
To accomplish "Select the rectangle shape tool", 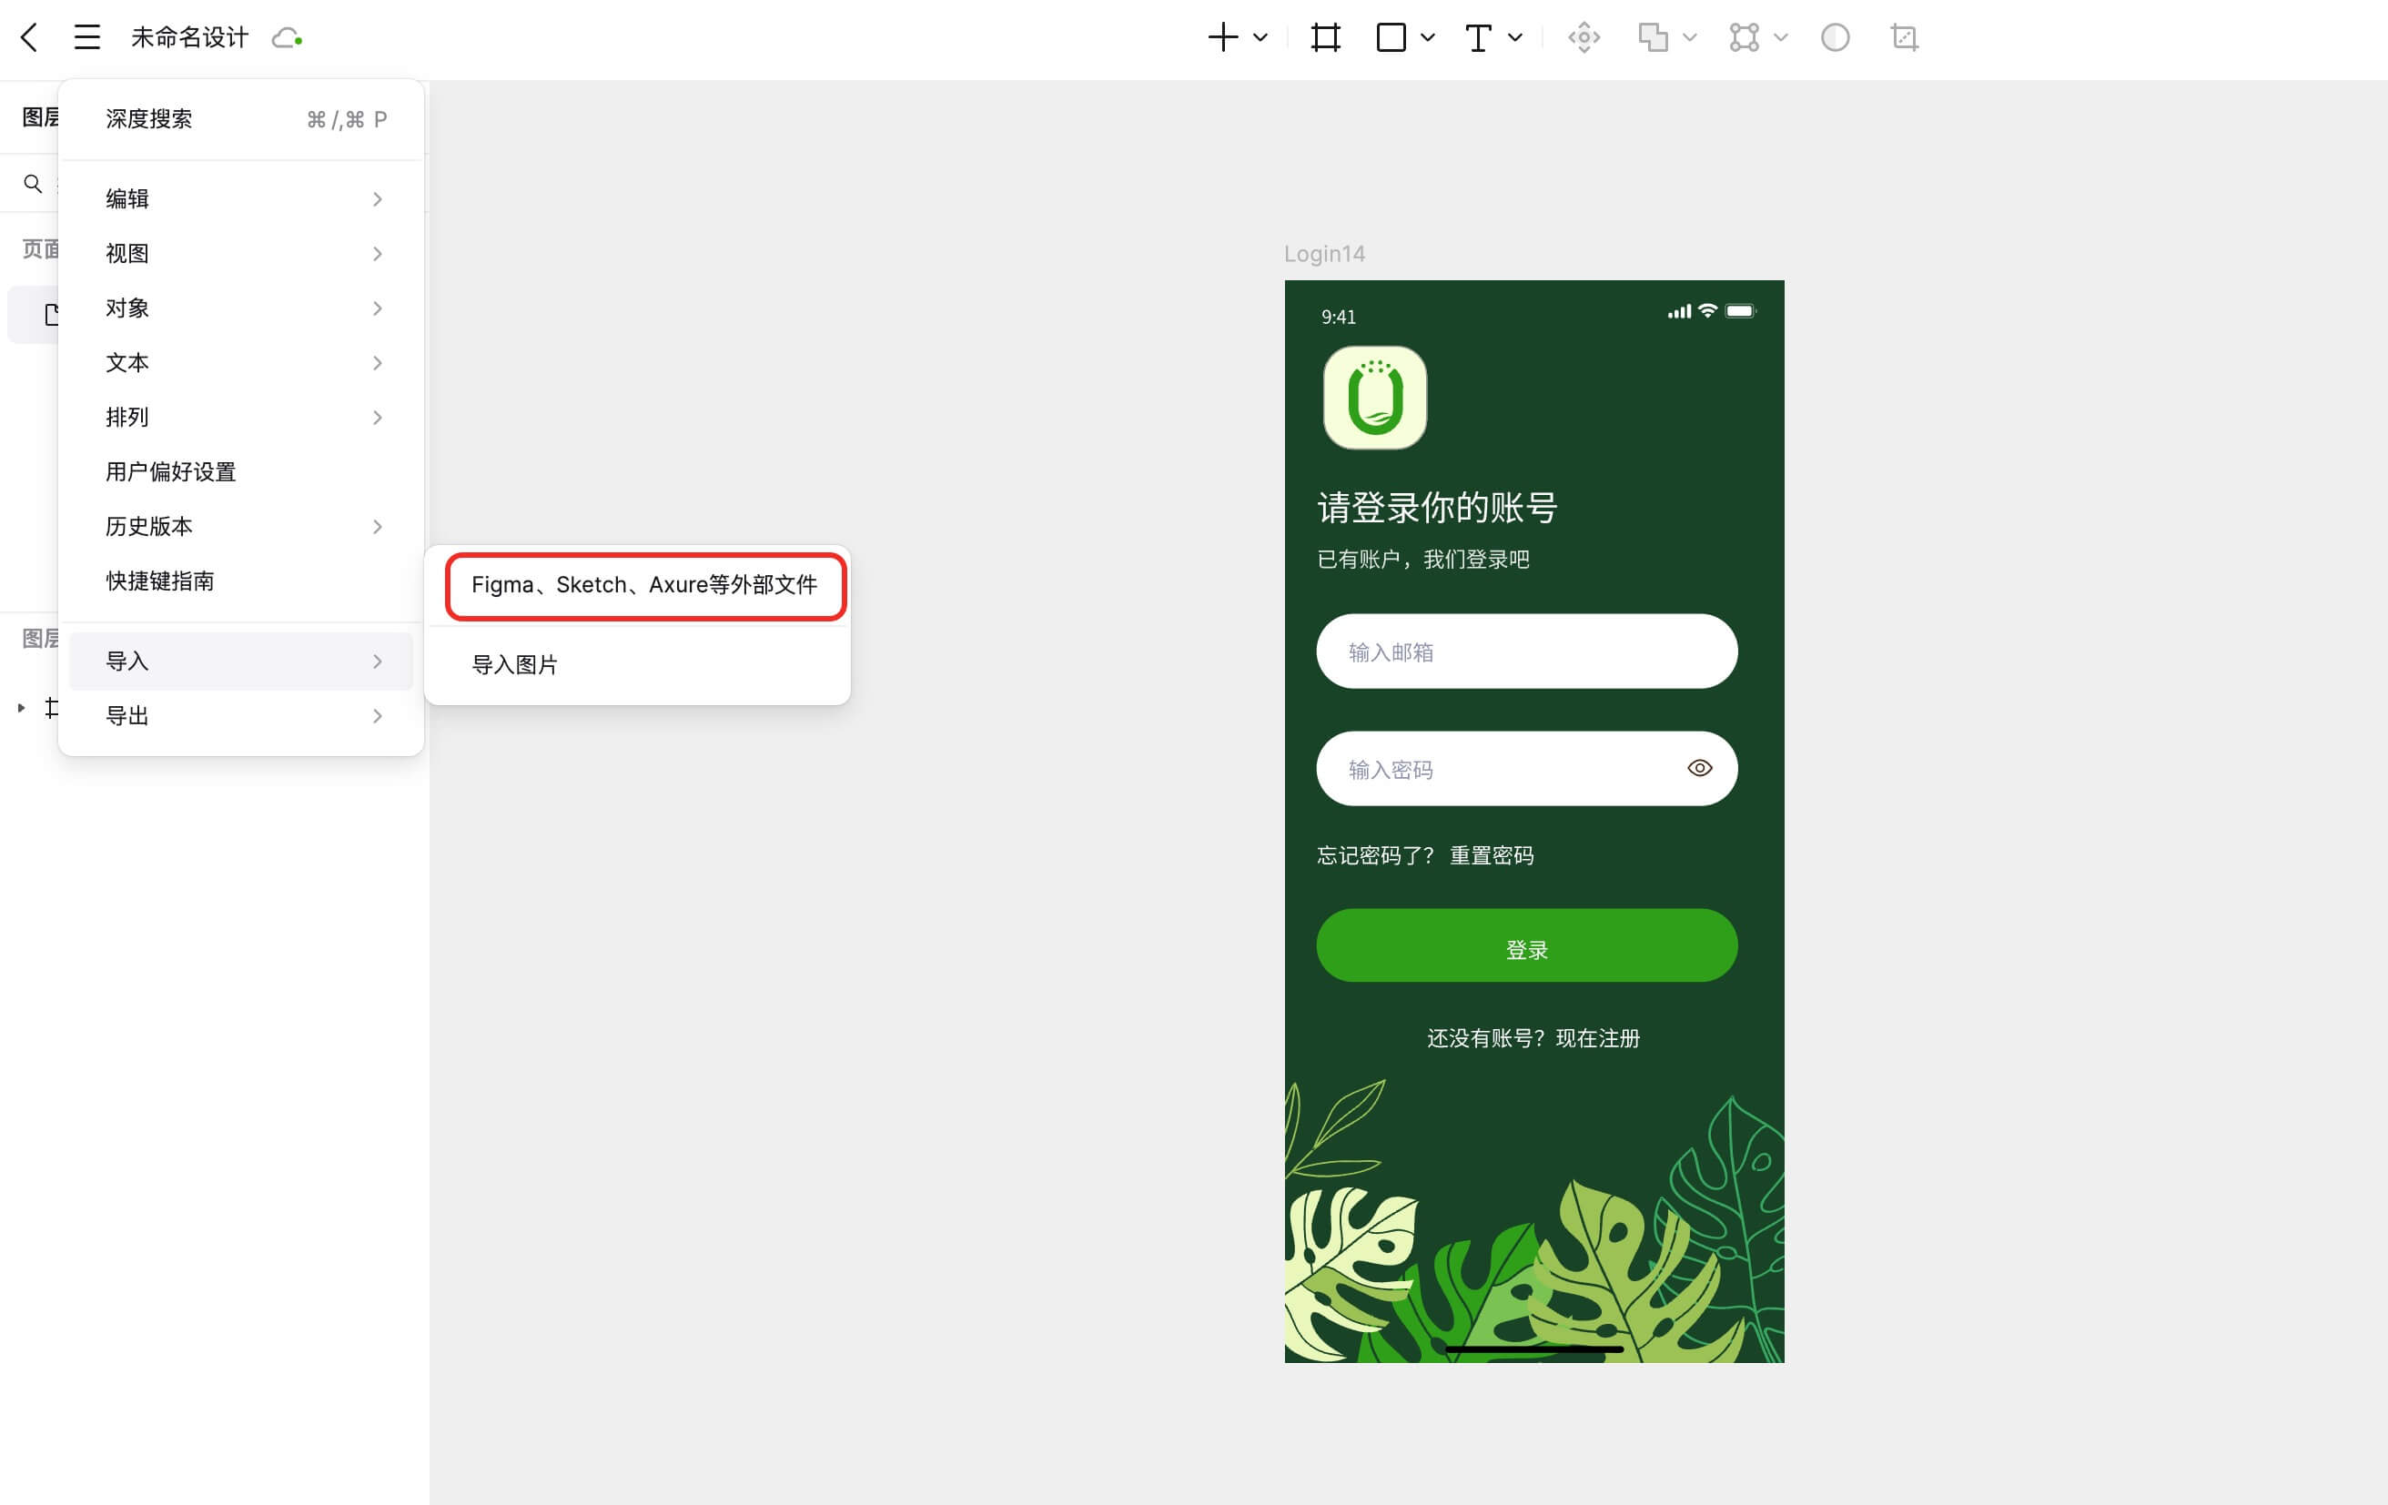I will (1393, 36).
